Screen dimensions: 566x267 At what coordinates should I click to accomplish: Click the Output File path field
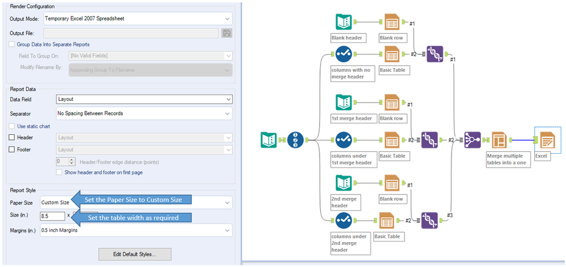pyautogui.click(x=131, y=33)
